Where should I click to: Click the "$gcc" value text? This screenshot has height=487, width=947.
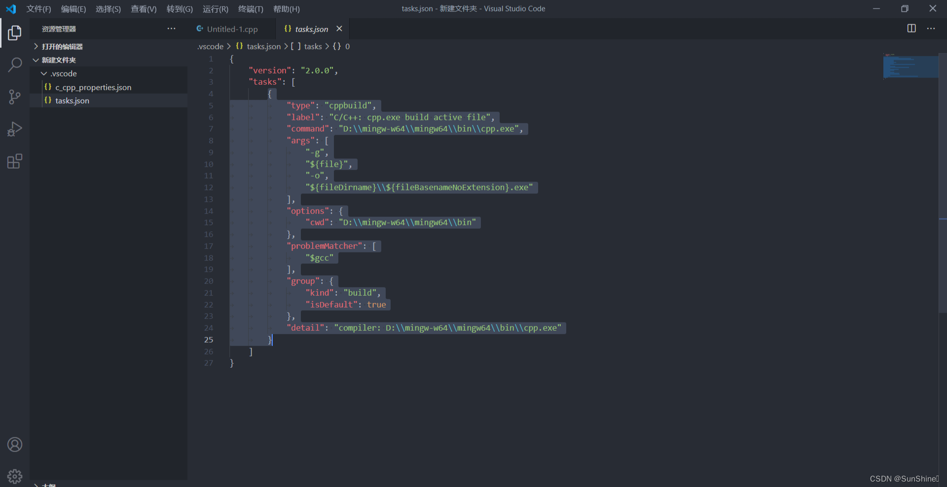pos(319,258)
